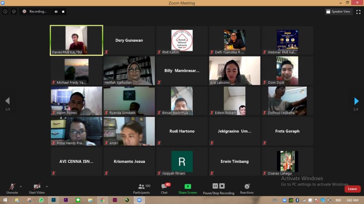
Task: Select Jekigrasino Um... tile
Action: [234, 131]
